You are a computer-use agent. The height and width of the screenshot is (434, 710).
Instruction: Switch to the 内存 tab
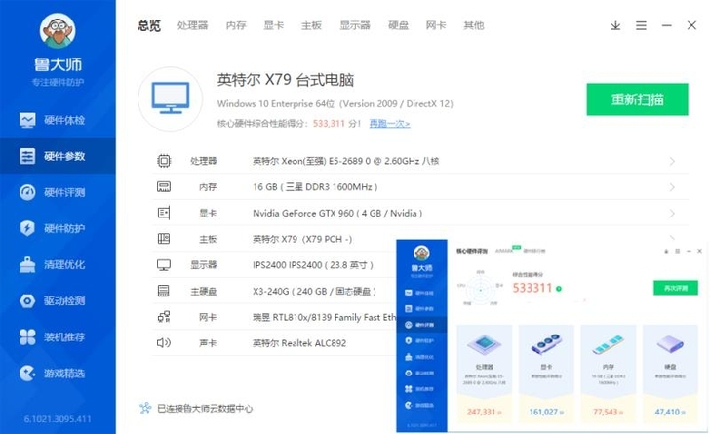236,25
